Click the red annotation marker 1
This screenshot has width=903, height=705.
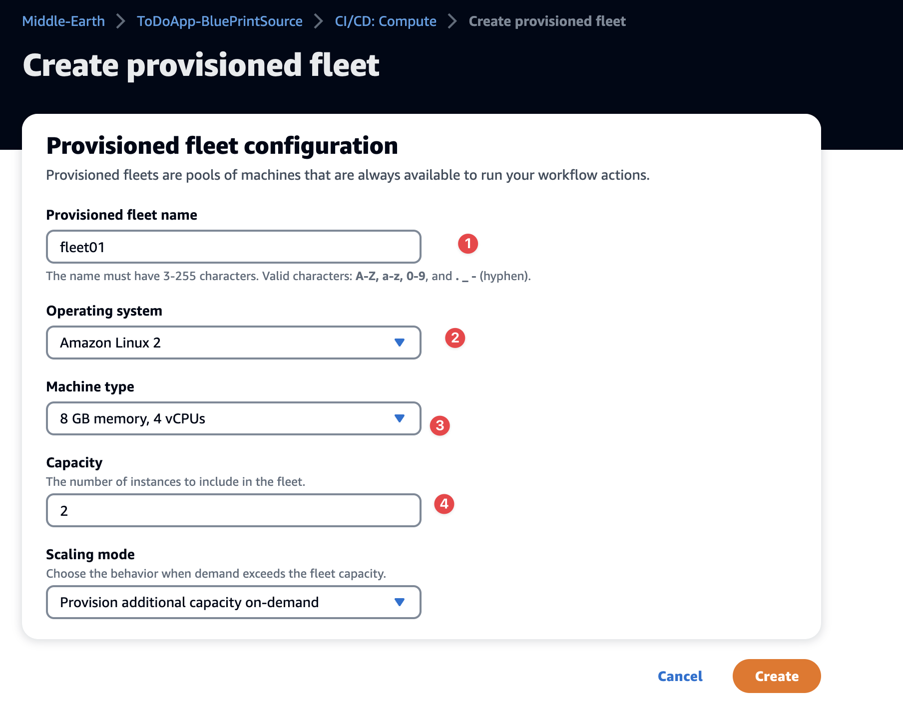click(468, 244)
